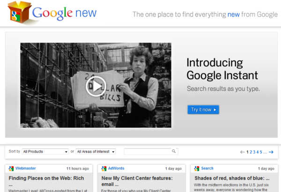Go to previous page with left arrow
The height and width of the screenshot is (192, 281).
coord(242,152)
